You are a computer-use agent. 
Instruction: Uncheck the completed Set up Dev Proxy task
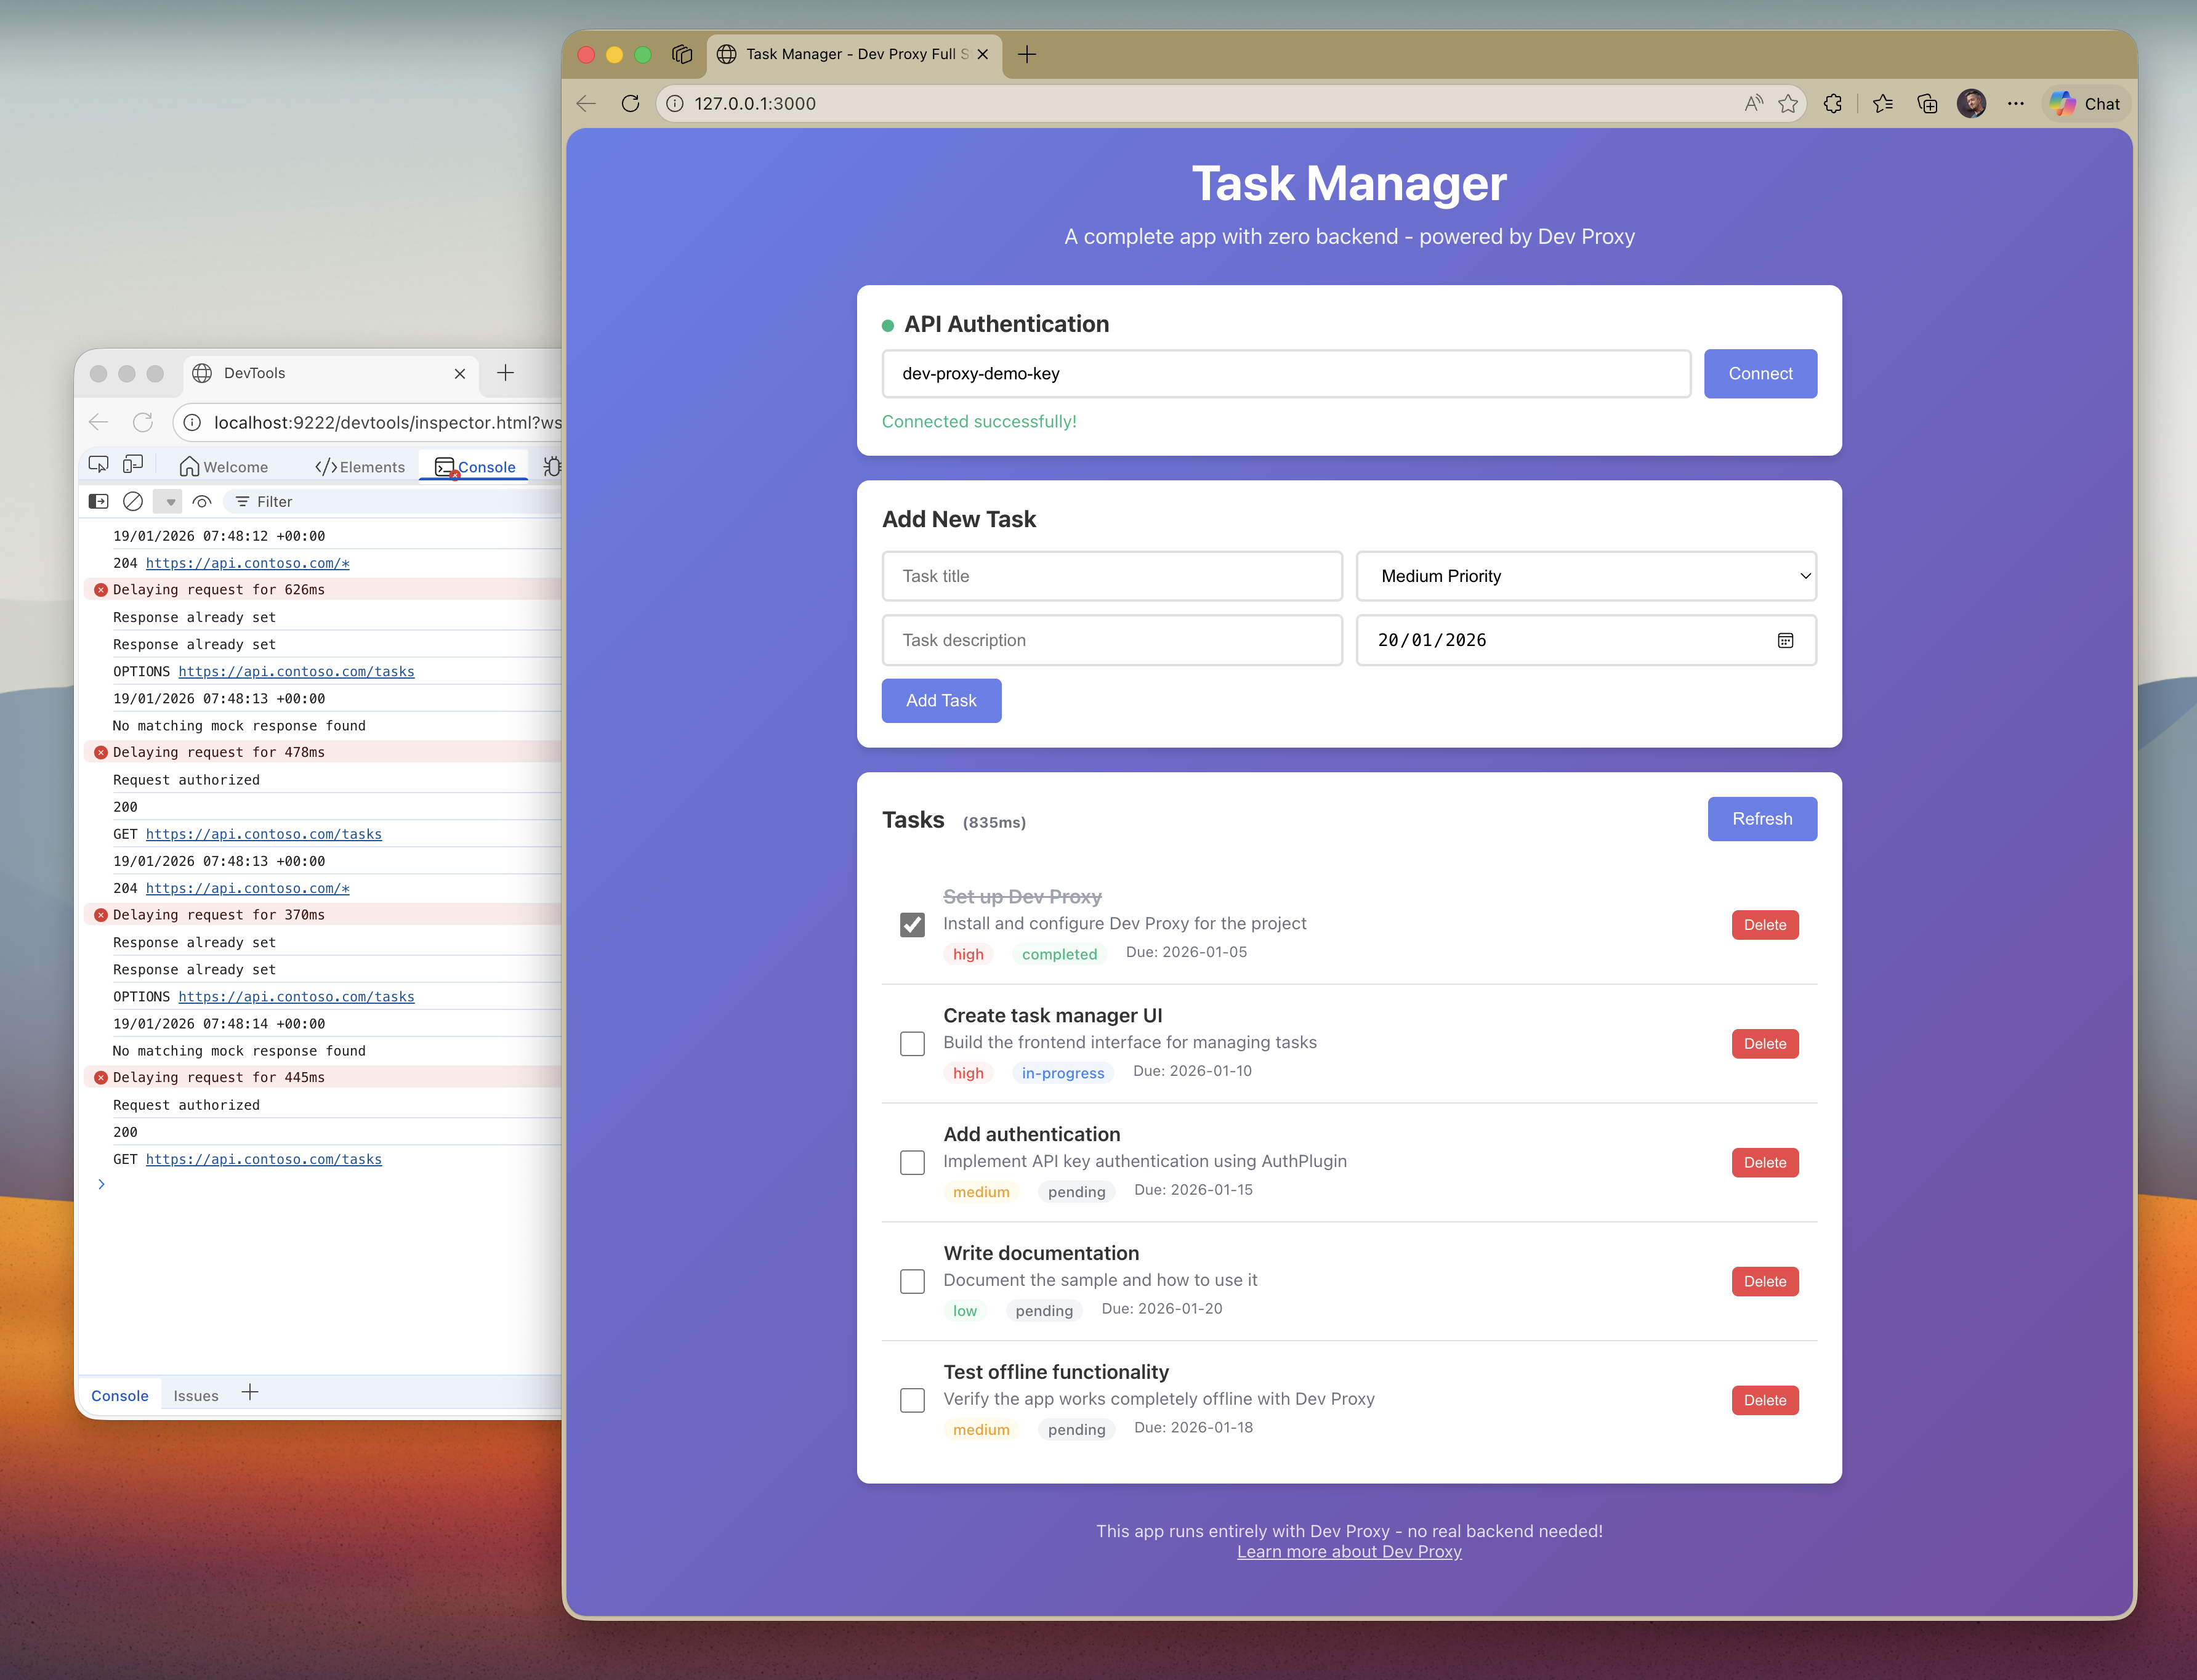[x=912, y=925]
